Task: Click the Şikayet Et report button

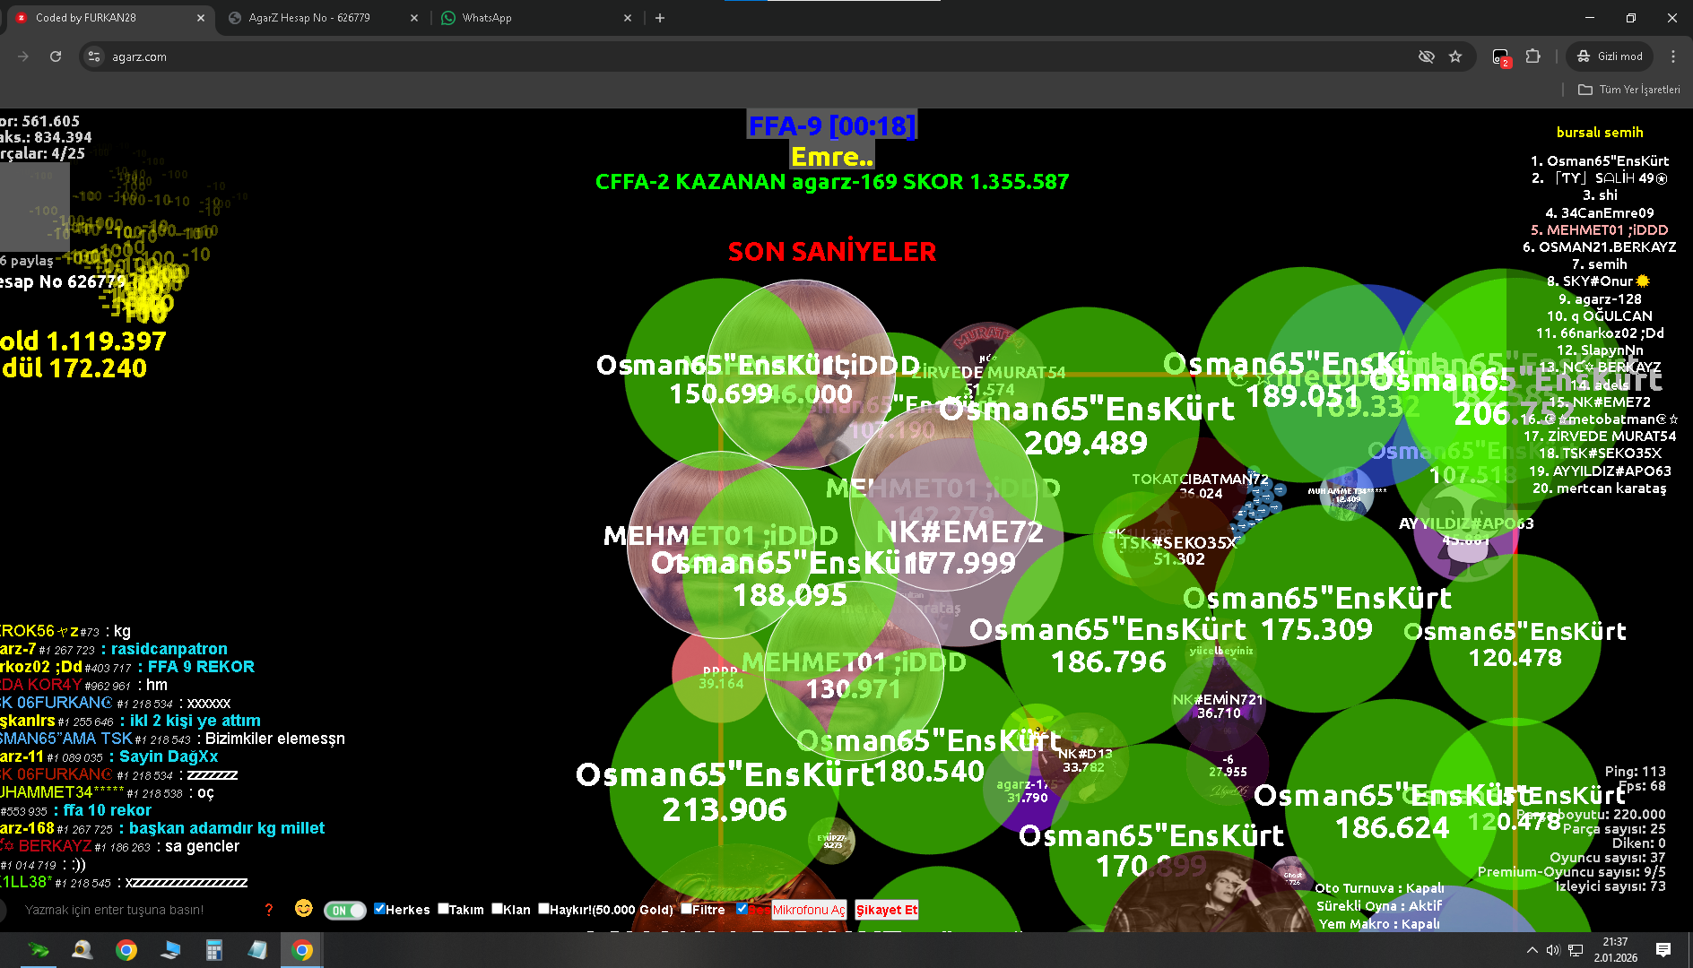Action: [887, 910]
